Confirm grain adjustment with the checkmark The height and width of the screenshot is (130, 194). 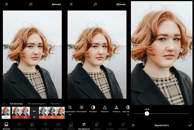[190, 125]
